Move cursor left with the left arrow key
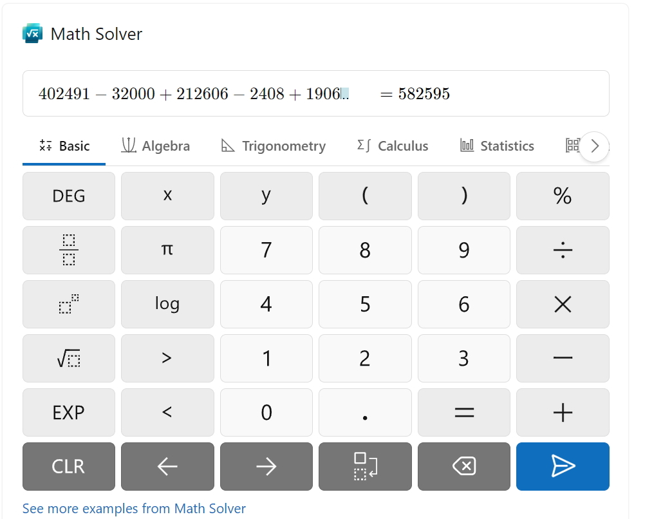This screenshot has width=672, height=519. tap(167, 466)
